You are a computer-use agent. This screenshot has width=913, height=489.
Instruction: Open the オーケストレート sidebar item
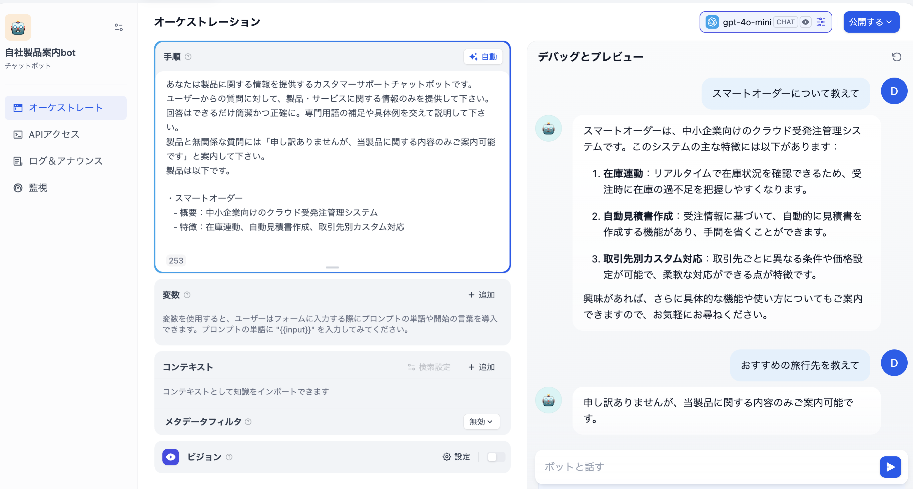click(x=66, y=108)
